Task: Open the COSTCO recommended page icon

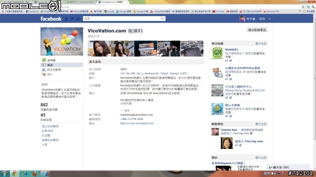Action: pos(217,72)
